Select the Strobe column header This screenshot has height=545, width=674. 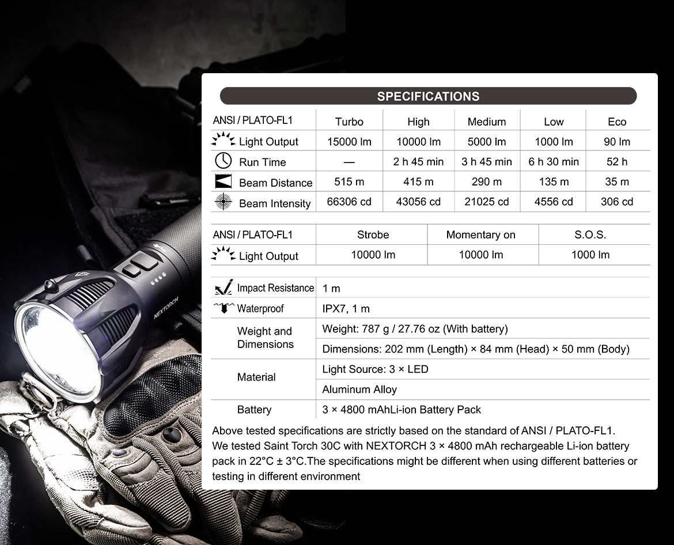tap(373, 234)
